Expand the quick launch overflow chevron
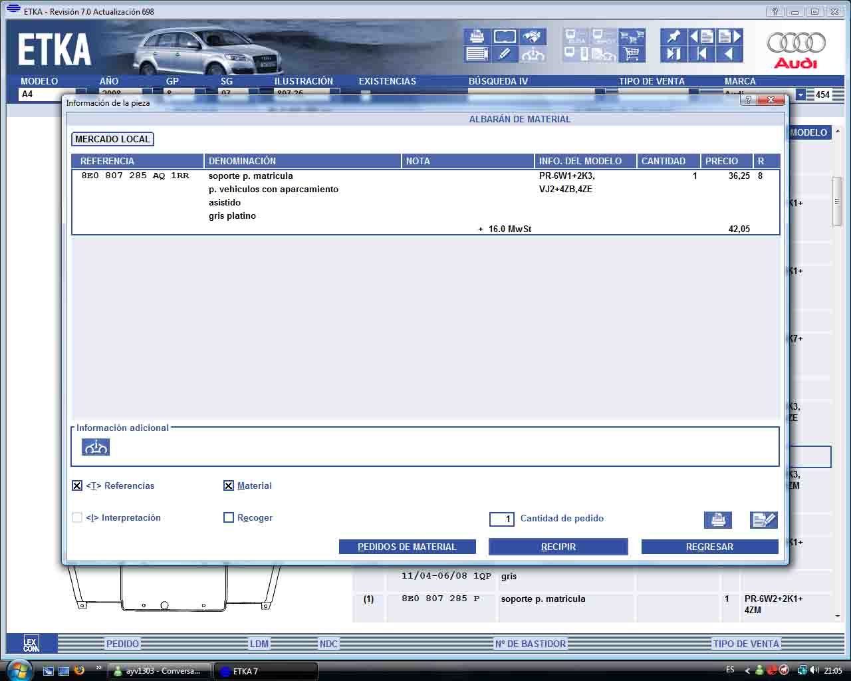 coord(99,668)
